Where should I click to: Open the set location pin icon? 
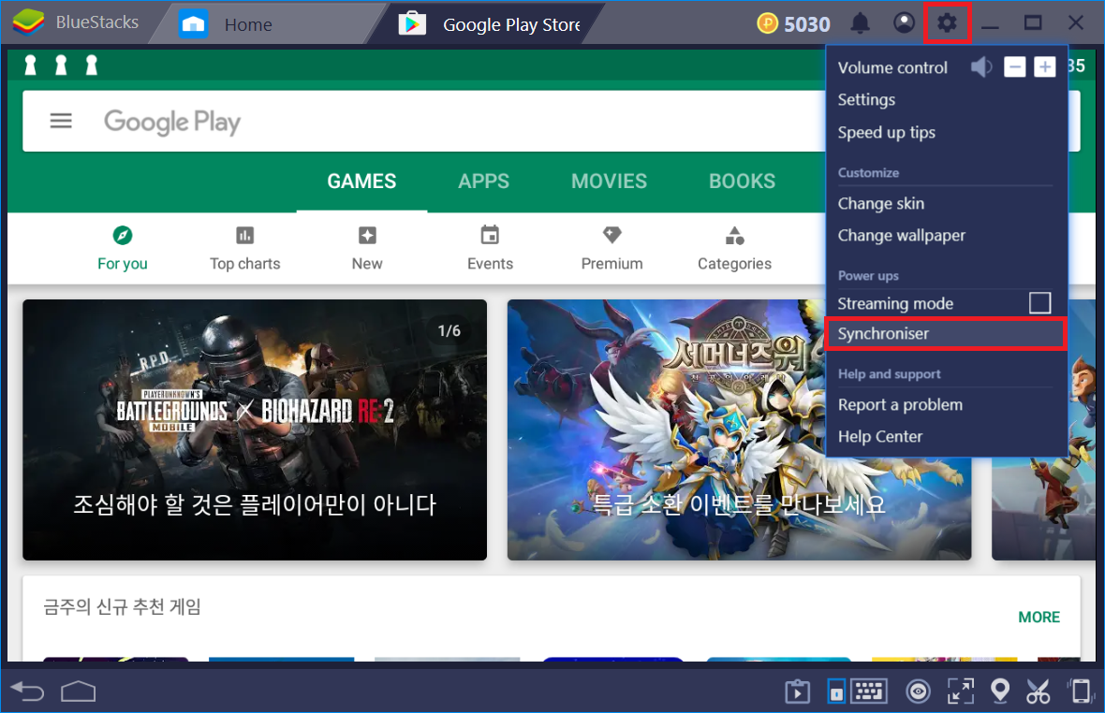tap(999, 691)
